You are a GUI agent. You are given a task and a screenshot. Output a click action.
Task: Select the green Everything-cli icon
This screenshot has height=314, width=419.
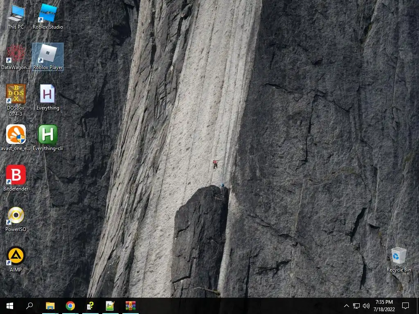click(48, 138)
